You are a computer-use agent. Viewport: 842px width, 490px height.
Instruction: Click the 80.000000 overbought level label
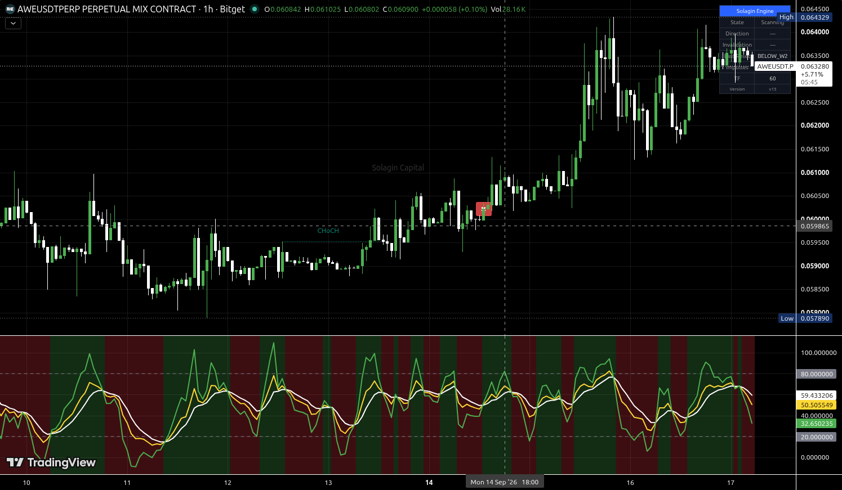tap(817, 374)
